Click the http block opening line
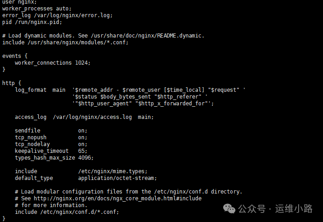 12,83
